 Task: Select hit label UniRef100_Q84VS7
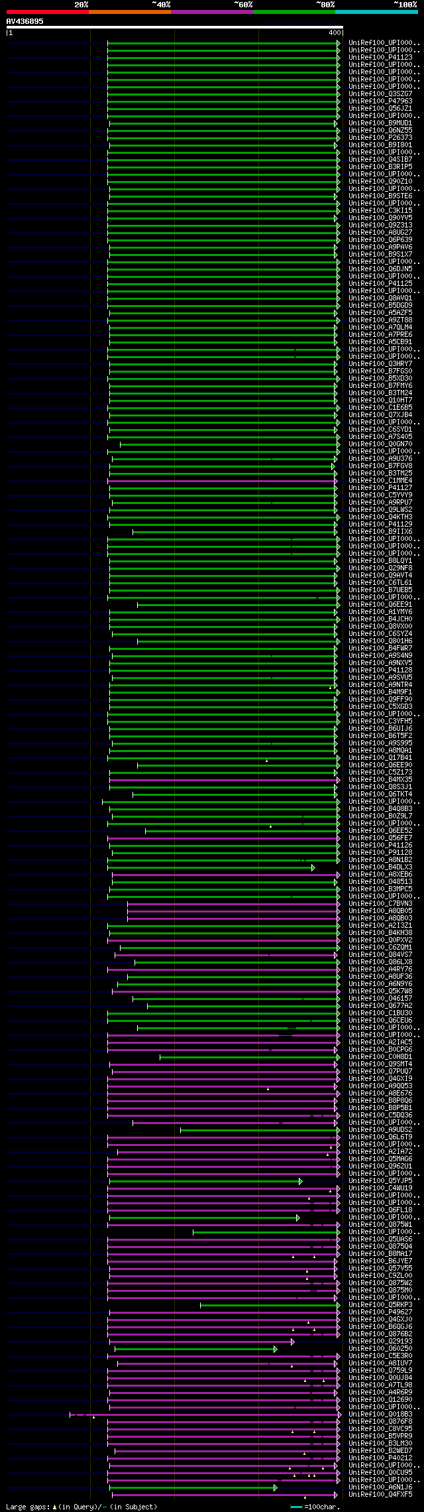[380, 954]
